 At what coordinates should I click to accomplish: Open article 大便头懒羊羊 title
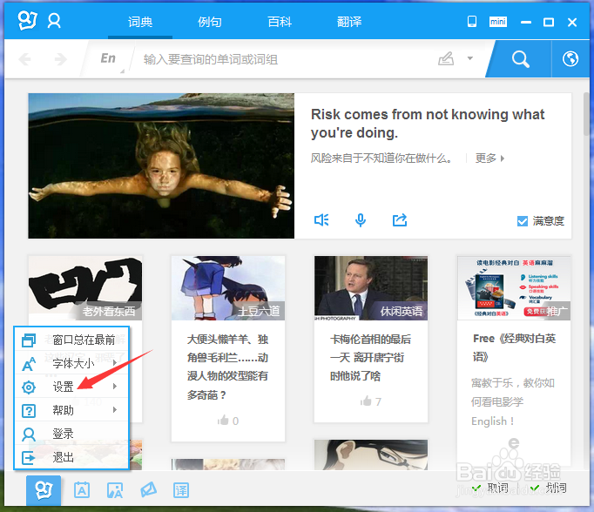click(x=227, y=367)
